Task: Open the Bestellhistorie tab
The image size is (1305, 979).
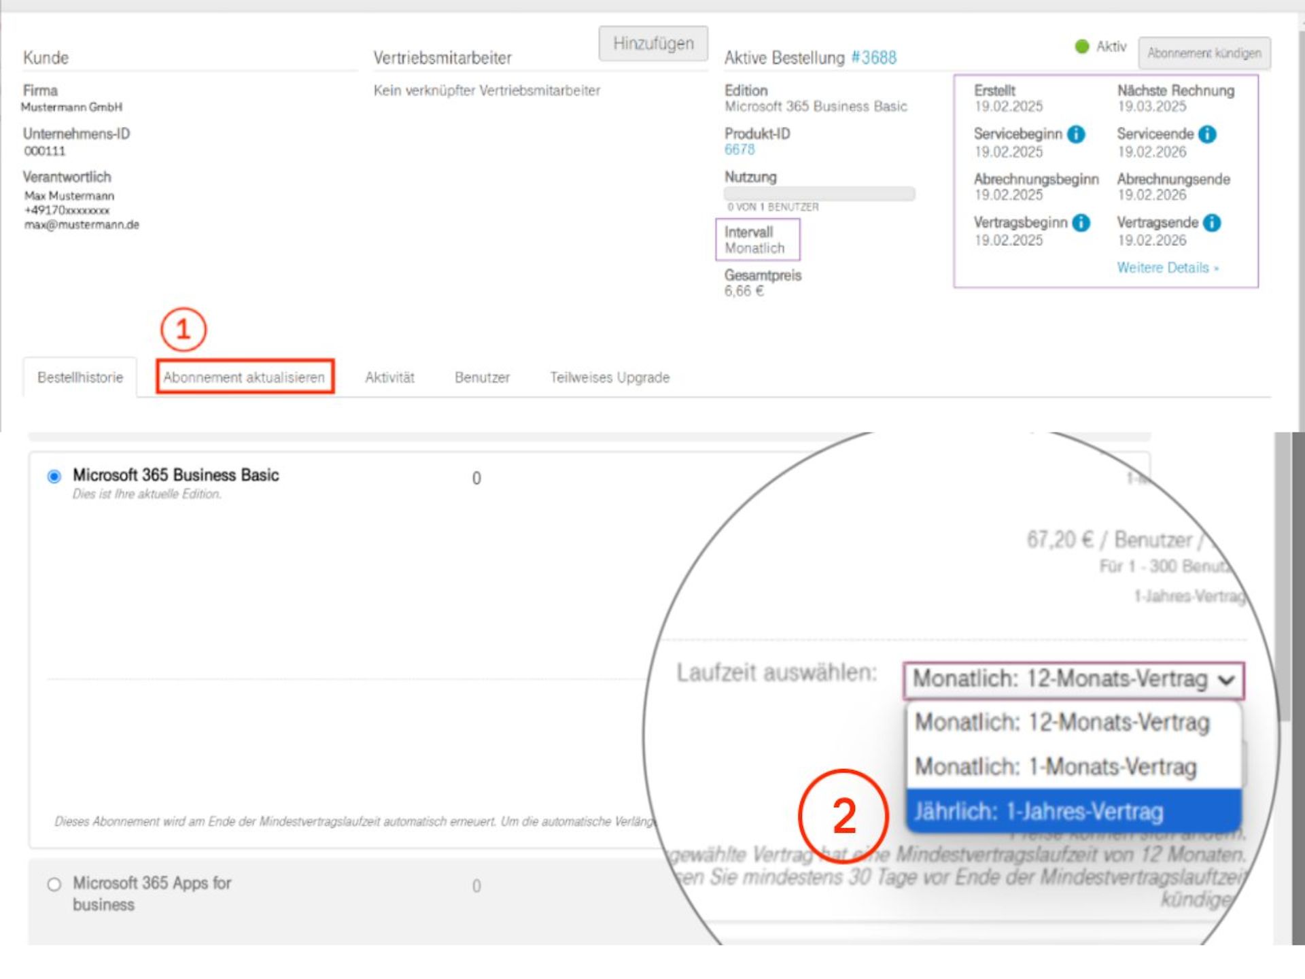Action: click(x=80, y=377)
